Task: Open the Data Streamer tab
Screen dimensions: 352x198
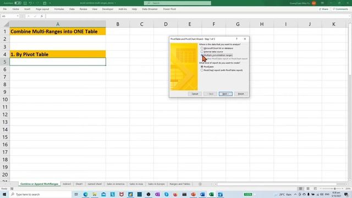Action: [x=150, y=9]
